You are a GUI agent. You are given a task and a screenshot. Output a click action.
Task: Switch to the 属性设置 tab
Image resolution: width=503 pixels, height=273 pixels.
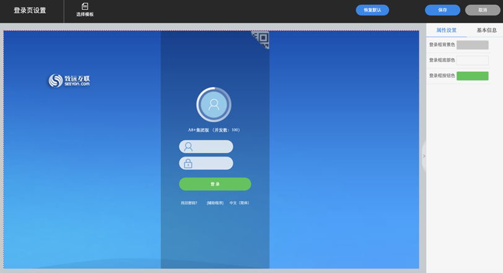446,30
